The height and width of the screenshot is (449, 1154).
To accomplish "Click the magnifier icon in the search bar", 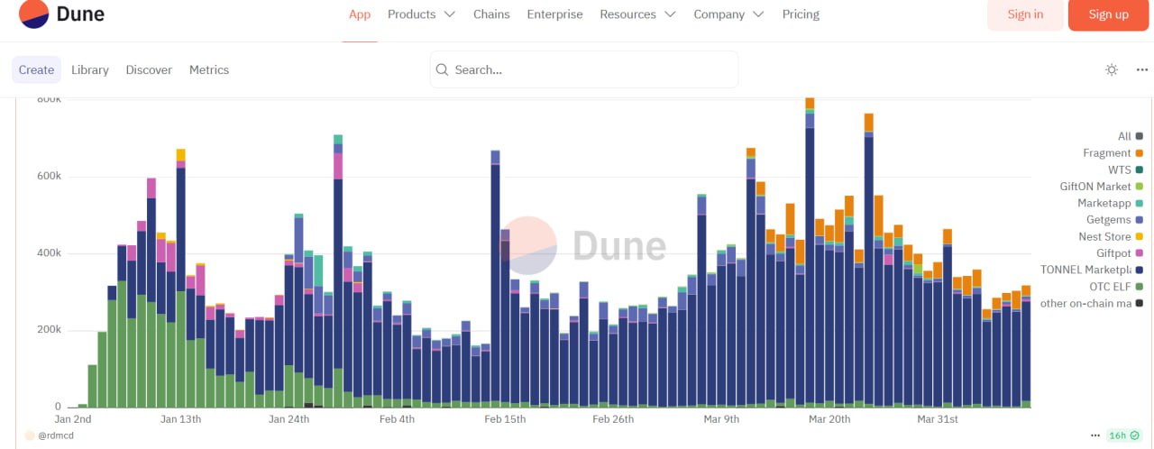I will 442,69.
